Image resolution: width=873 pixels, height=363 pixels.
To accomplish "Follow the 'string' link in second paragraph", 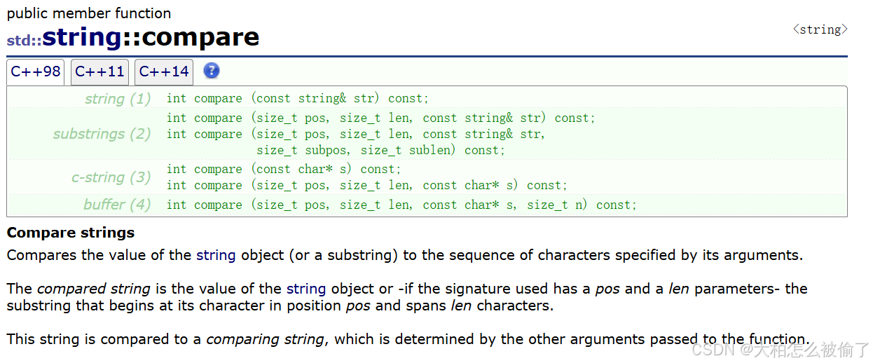I will (x=306, y=289).
